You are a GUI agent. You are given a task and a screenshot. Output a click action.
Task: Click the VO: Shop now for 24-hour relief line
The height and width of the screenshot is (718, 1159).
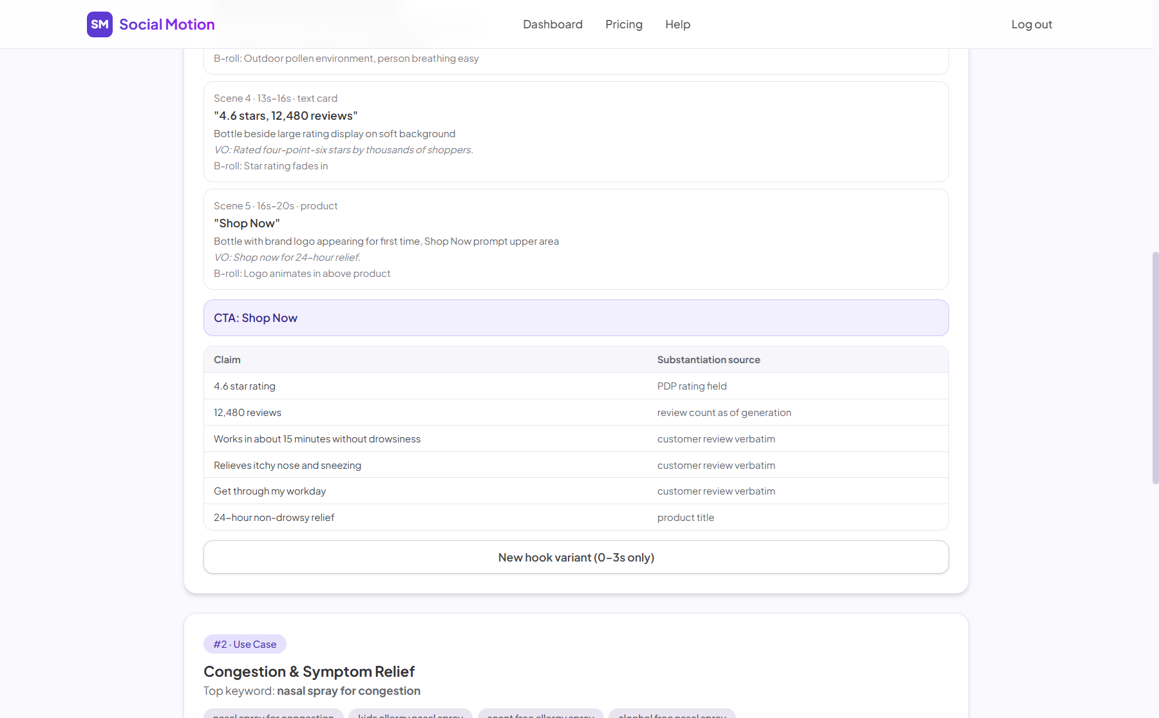[287, 258]
